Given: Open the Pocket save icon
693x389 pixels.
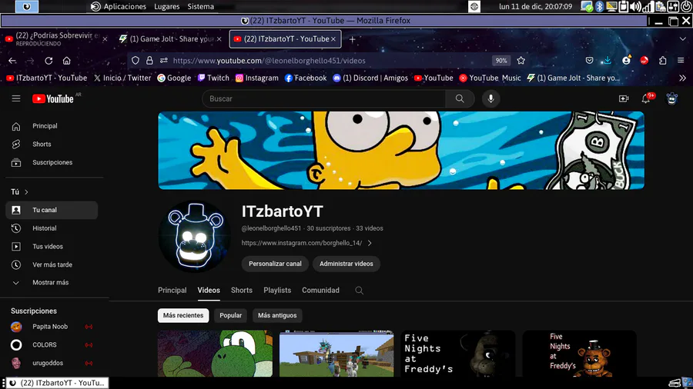Looking at the screenshot, I should click(x=589, y=61).
